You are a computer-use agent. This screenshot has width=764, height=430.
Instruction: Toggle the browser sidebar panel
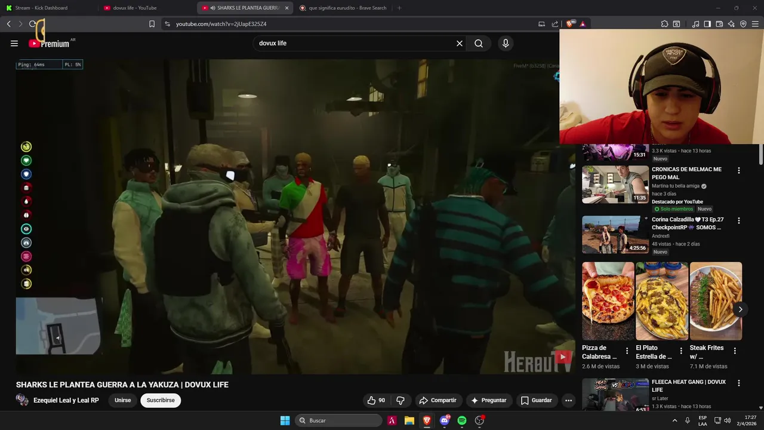coord(707,24)
